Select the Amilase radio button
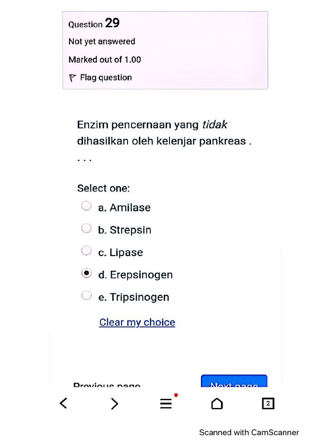 click(x=86, y=206)
